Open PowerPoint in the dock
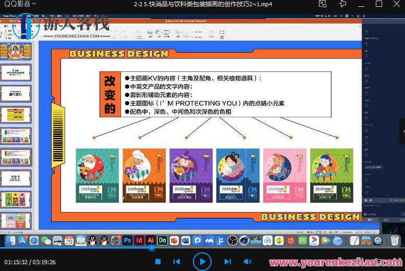 pos(174,241)
